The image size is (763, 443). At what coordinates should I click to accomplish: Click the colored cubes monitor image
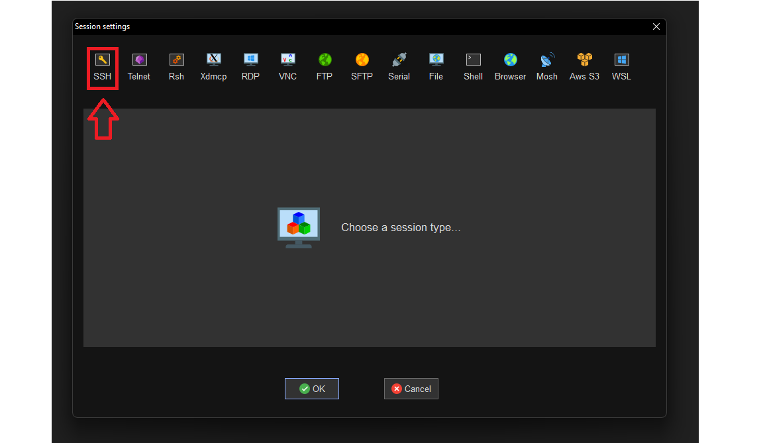coord(299,228)
